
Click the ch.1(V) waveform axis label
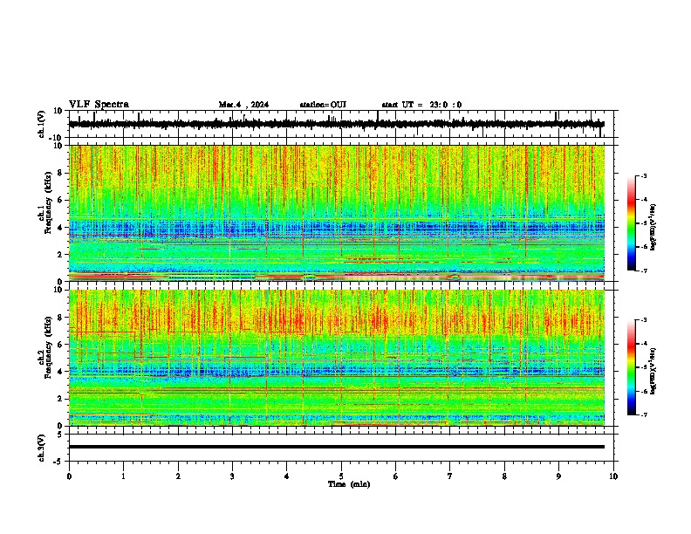tap(42, 124)
